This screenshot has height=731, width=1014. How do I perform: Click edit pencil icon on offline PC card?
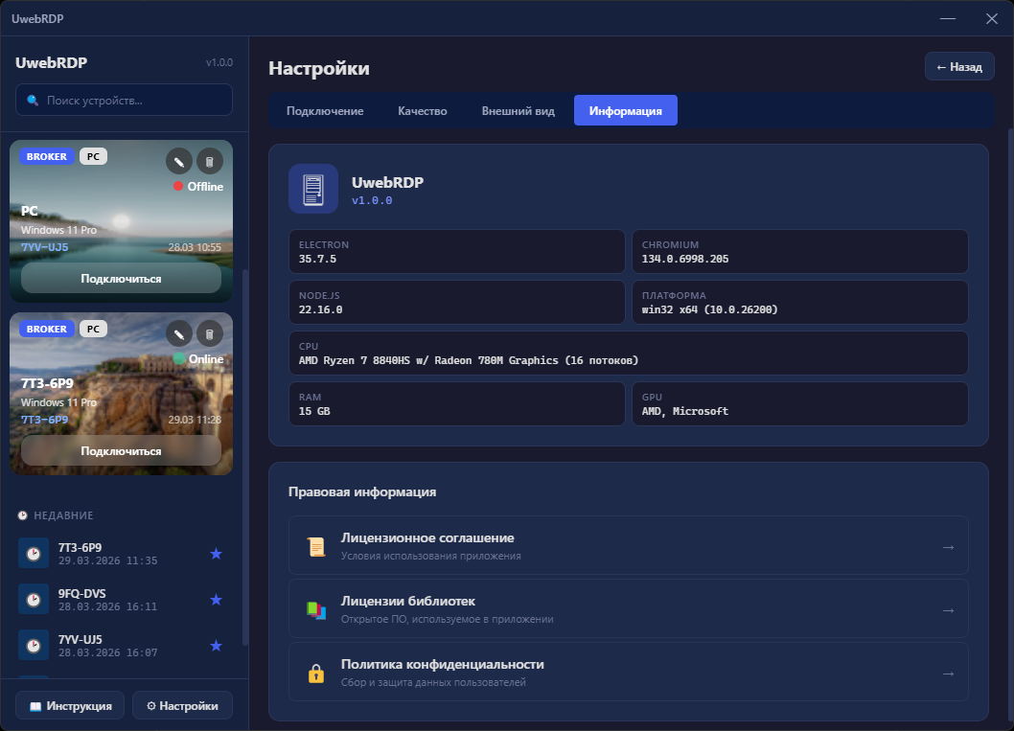(x=179, y=161)
